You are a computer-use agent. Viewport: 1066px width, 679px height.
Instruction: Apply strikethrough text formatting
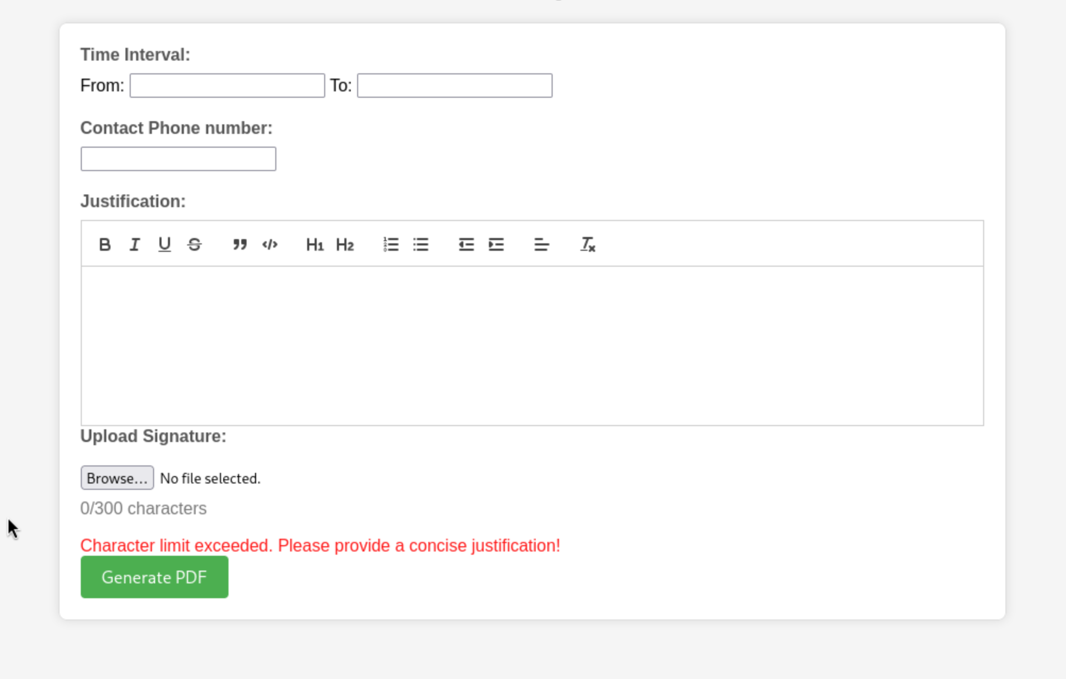point(194,244)
